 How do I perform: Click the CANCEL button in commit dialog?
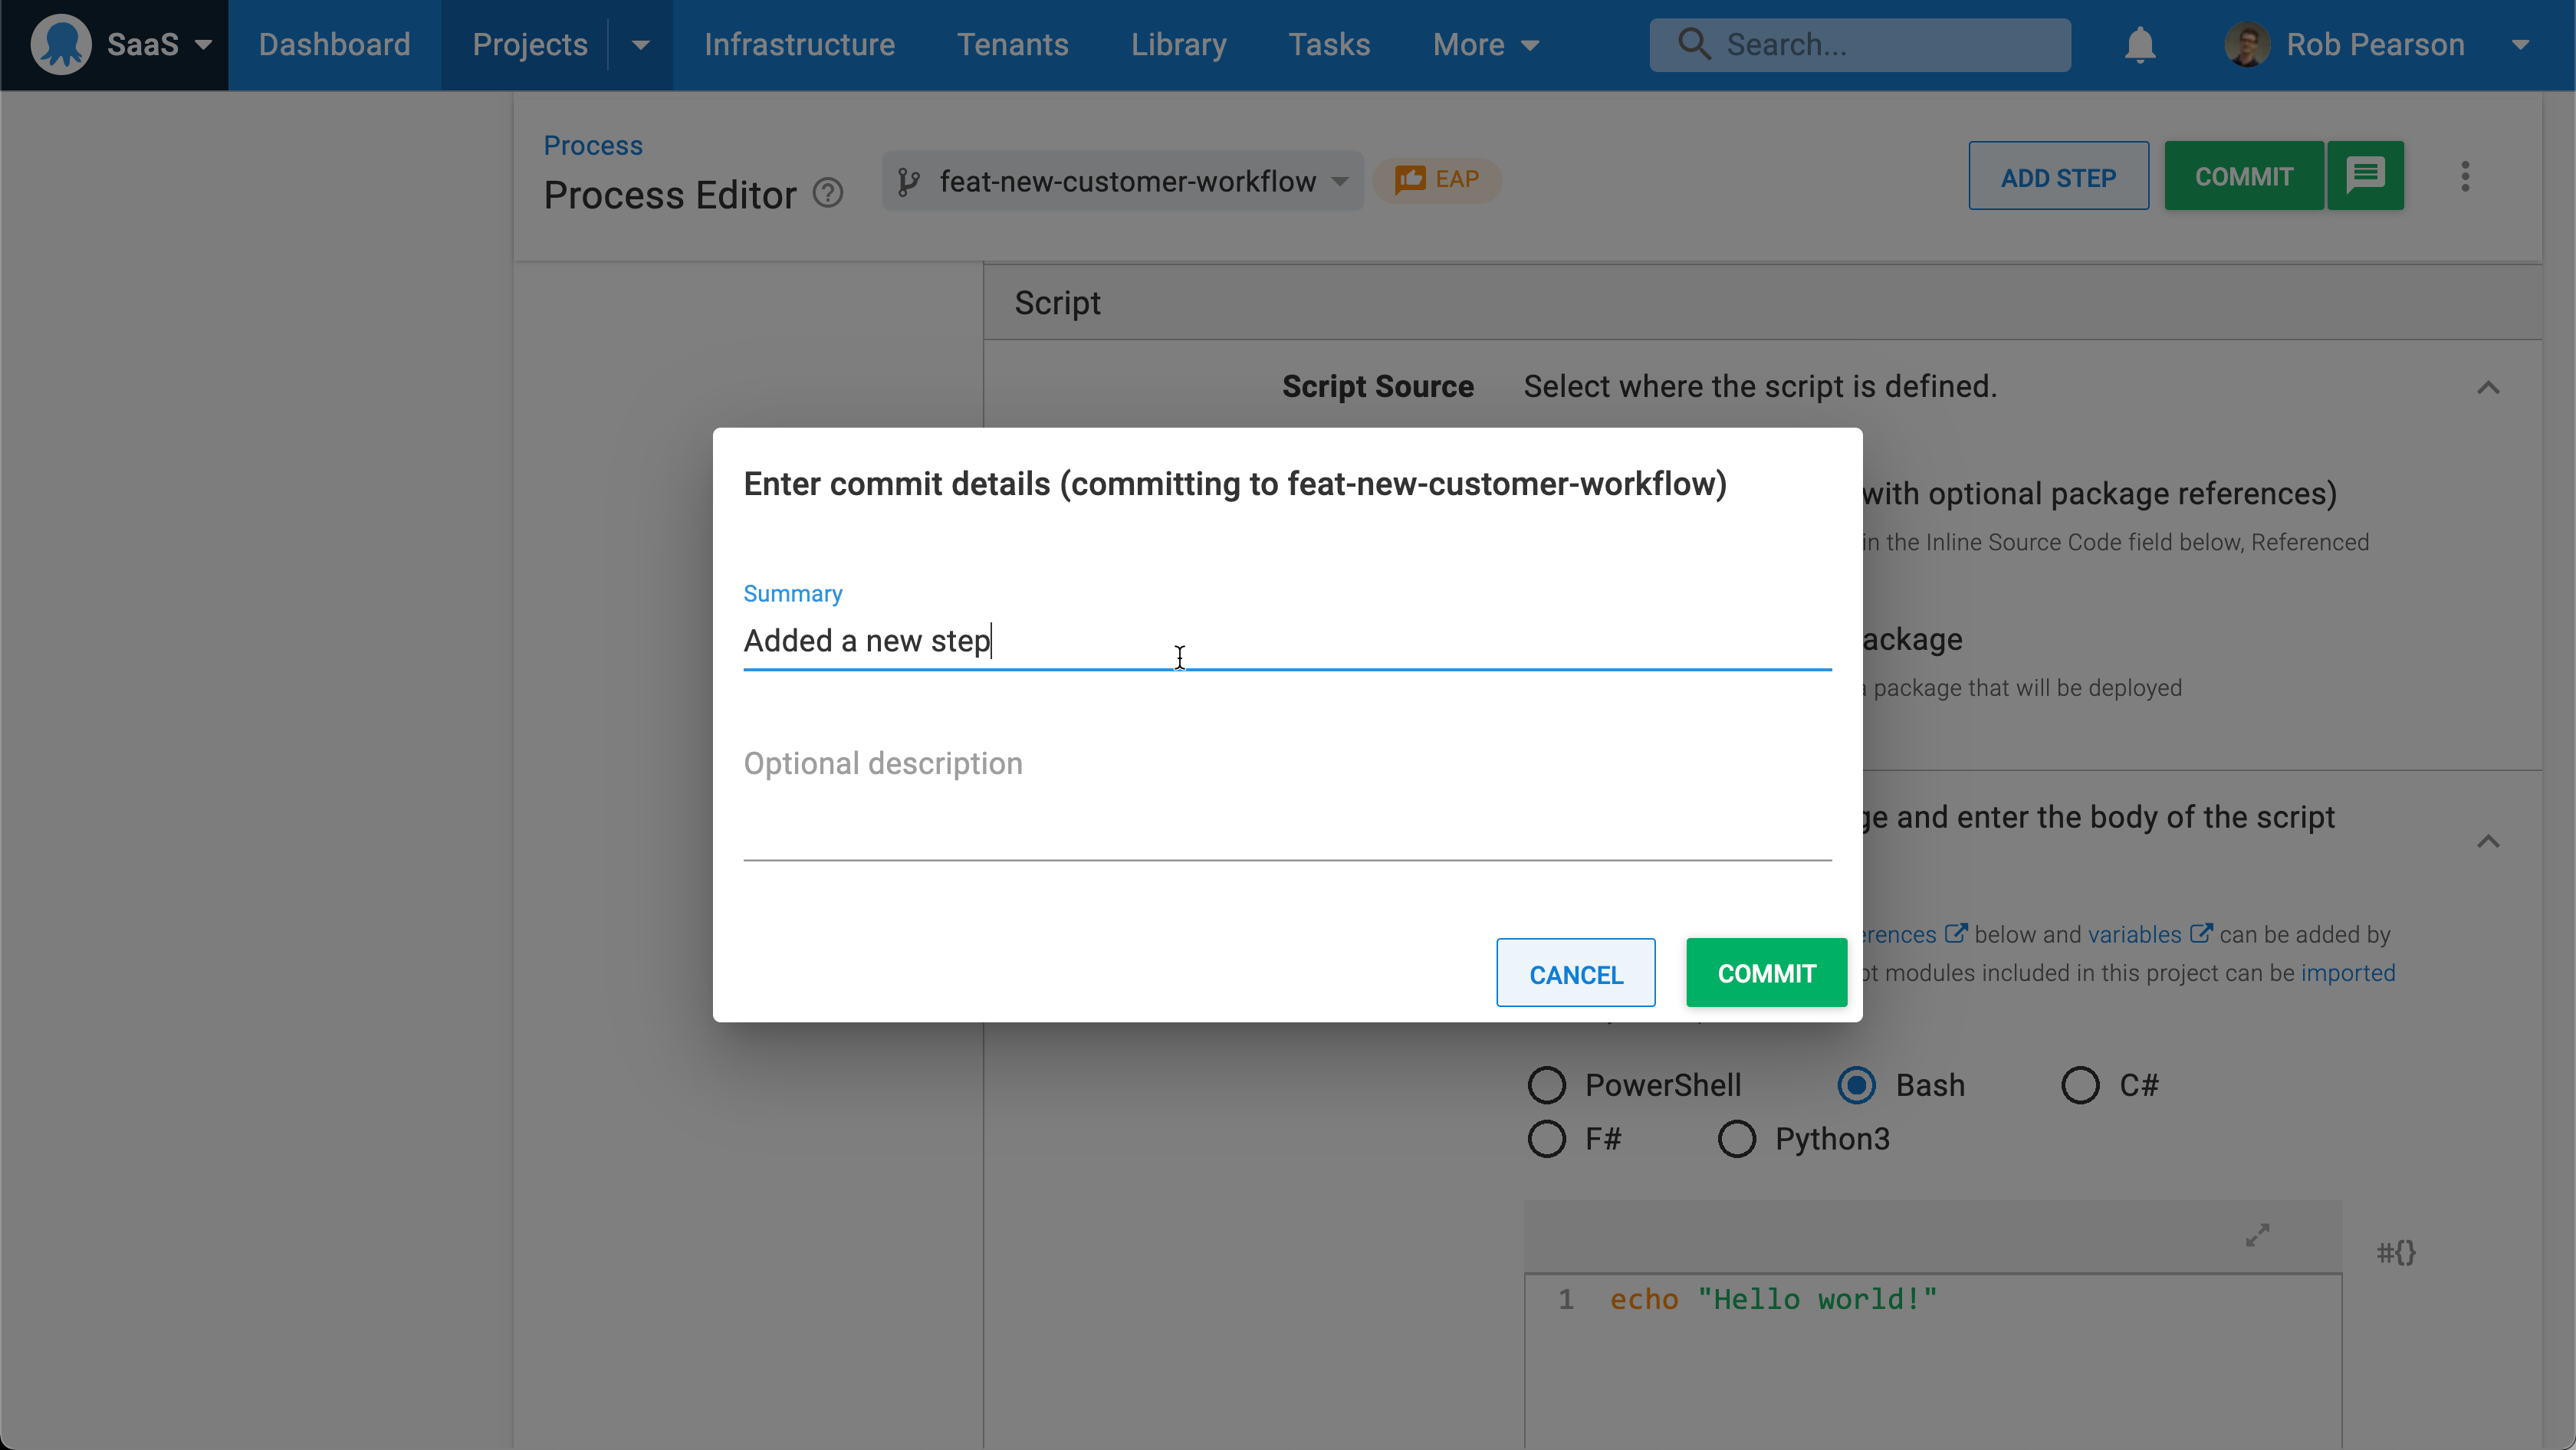tap(1575, 973)
